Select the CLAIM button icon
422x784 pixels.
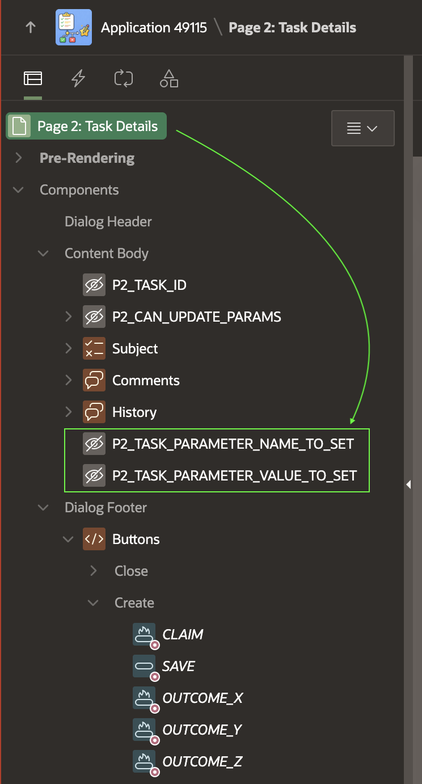click(x=144, y=634)
